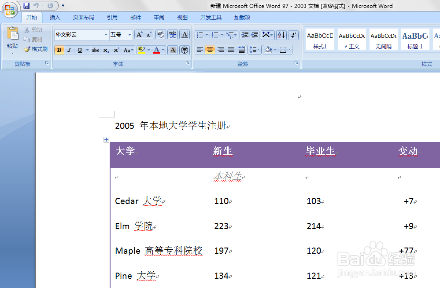The height and width of the screenshot is (288, 440).
Task: Click the Grow Font icon
Action: (138, 34)
